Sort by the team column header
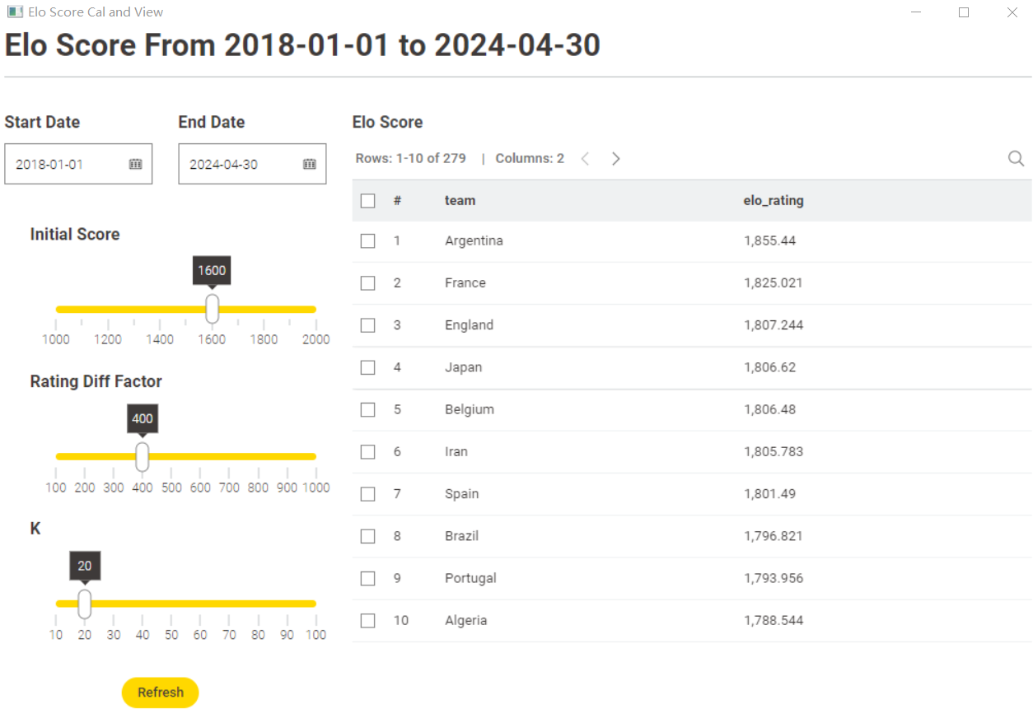1033x723 pixels. pyautogui.click(x=460, y=200)
